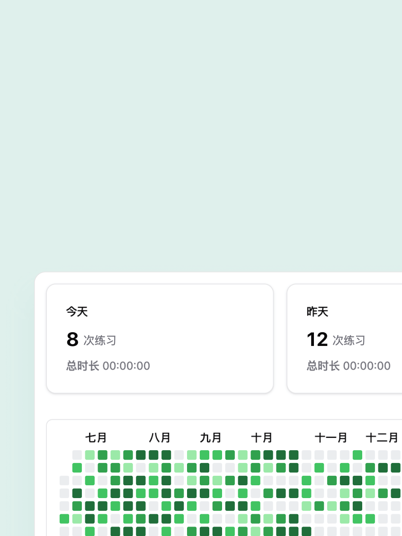Select the 七月 month label
The image size is (402, 536).
tap(96, 437)
